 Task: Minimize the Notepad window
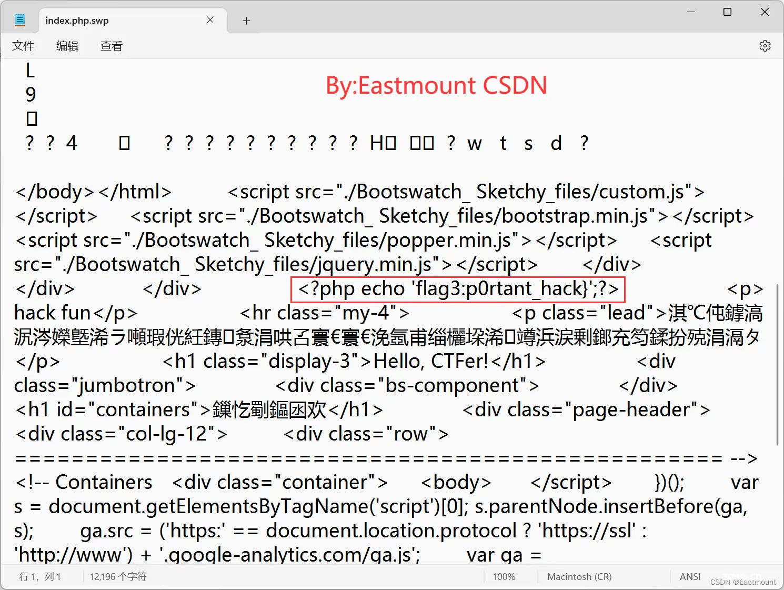[691, 12]
